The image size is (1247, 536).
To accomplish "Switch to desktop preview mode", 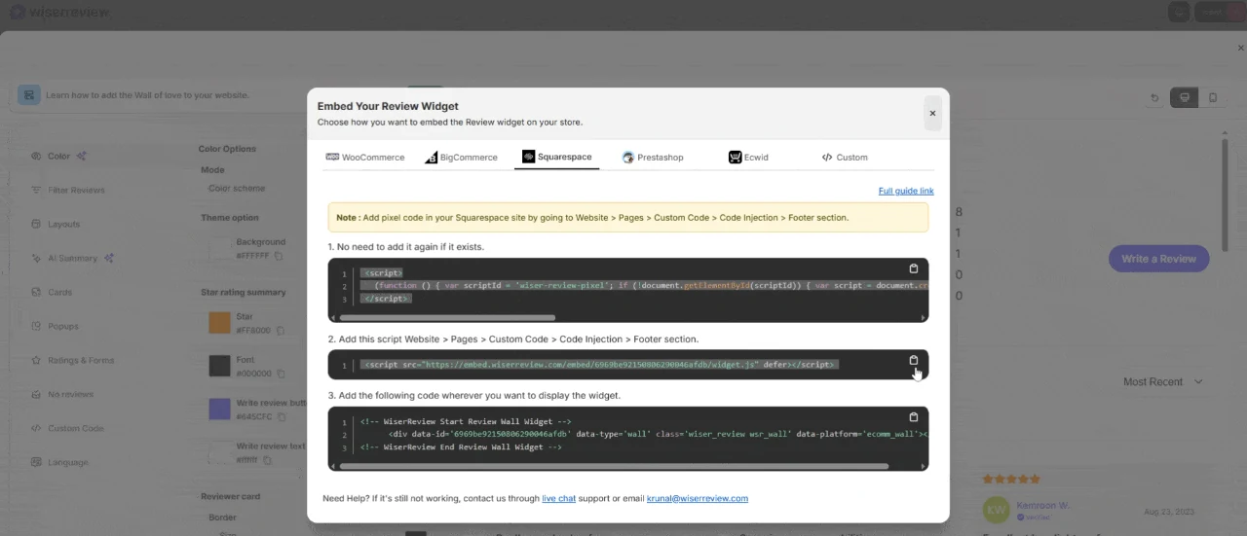I will (1184, 97).
